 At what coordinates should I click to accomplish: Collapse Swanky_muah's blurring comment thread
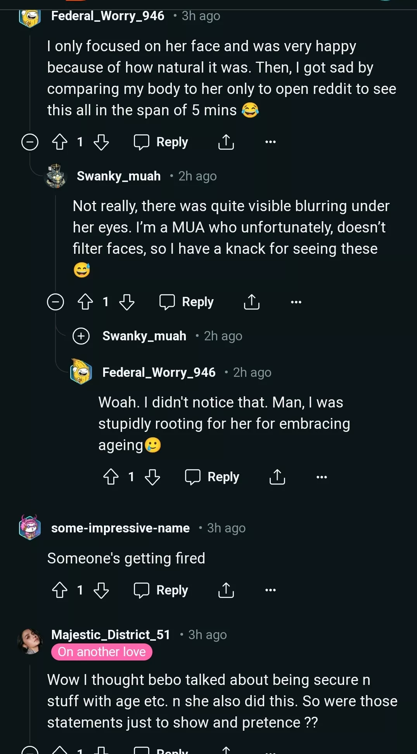coord(55,302)
